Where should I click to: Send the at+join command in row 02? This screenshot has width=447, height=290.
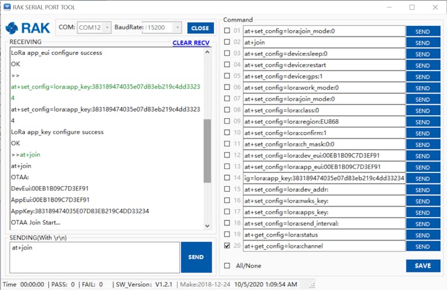(423, 42)
